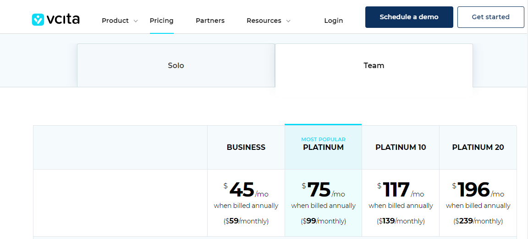Click the Get started button
Viewport: 528px width, 239px height.
coord(490,17)
